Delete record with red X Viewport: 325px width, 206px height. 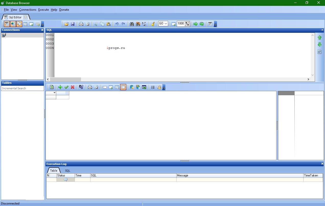73,87
